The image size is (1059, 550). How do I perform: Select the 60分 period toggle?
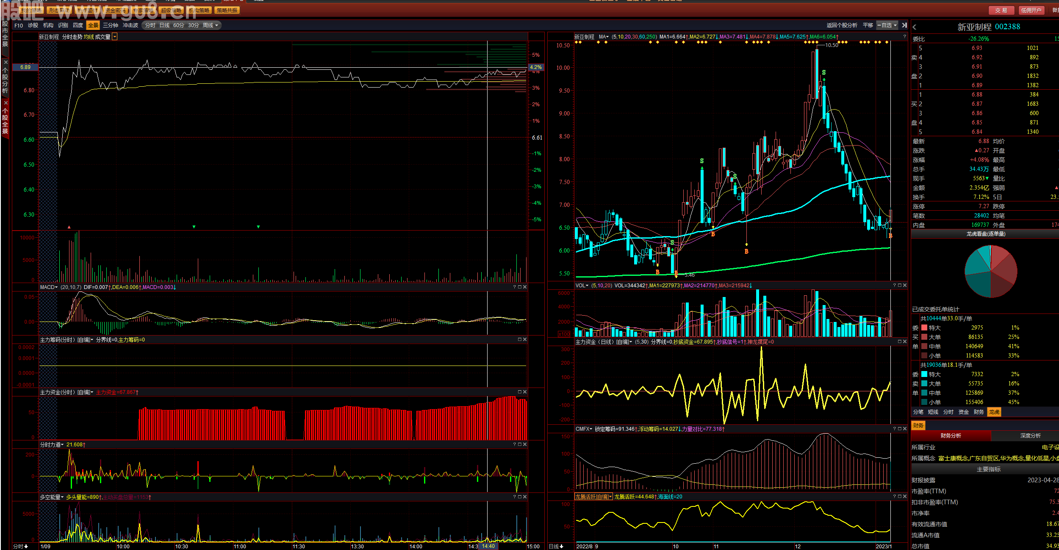[x=179, y=25]
